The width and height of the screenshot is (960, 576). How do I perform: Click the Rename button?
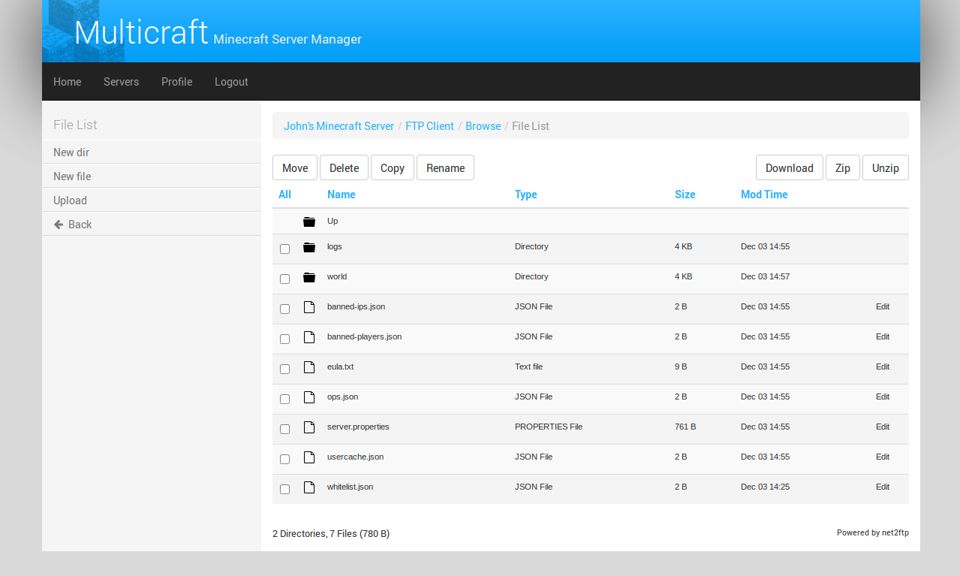point(445,167)
